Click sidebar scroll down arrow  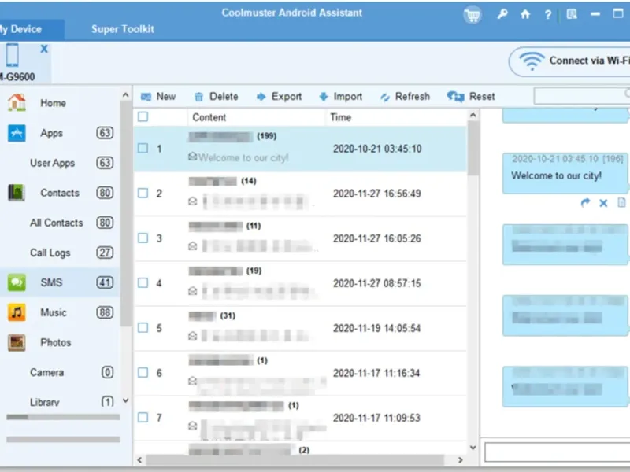pyautogui.click(x=125, y=400)
